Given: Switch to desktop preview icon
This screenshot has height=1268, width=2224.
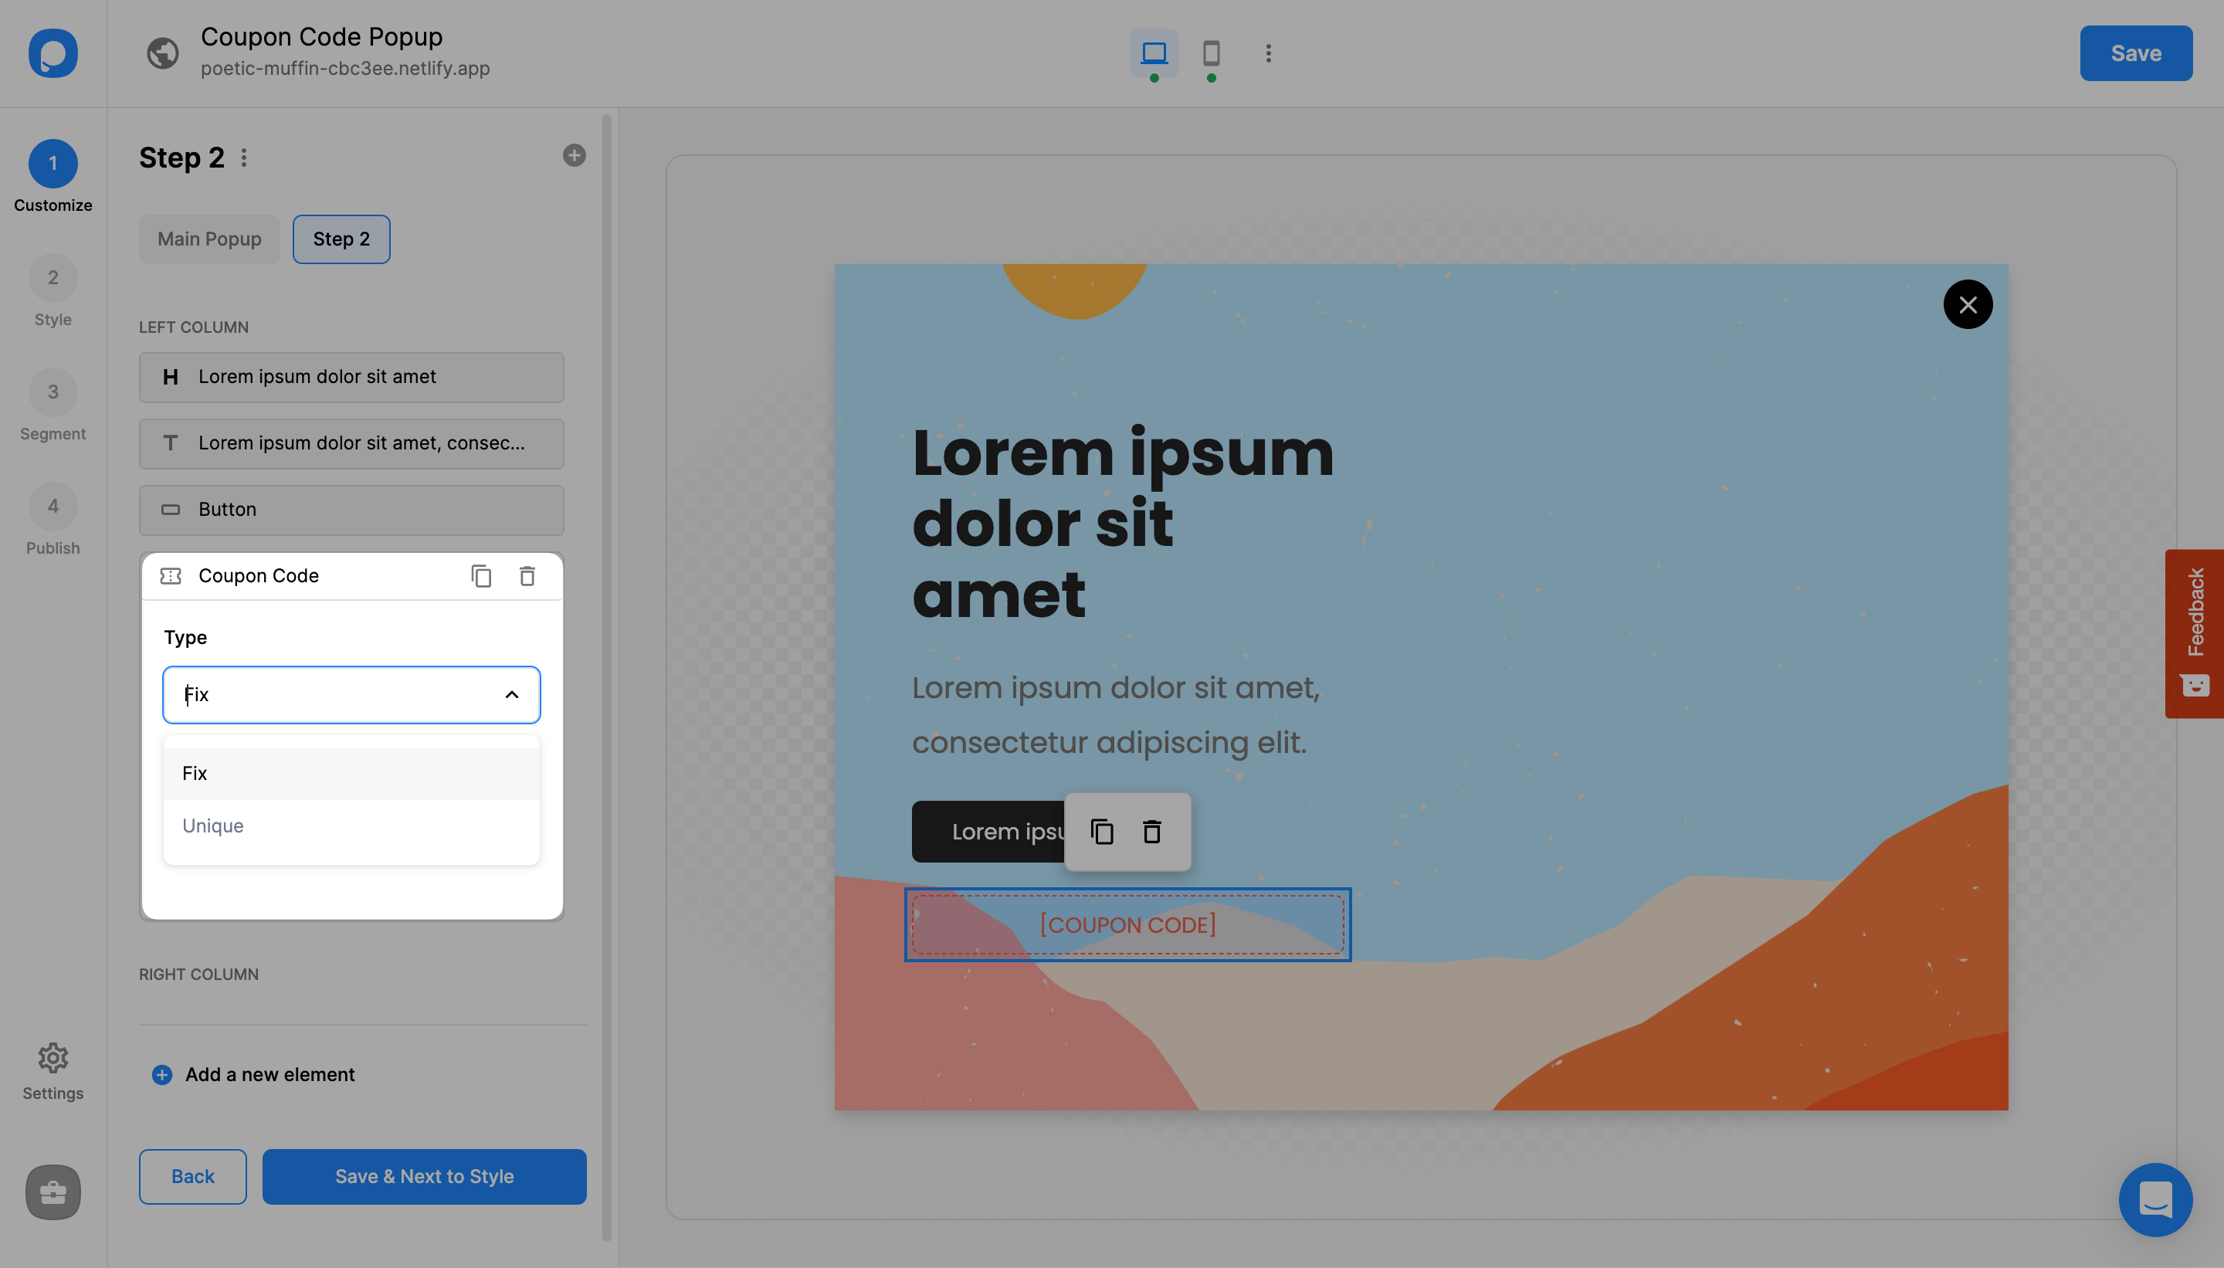Looking at the screenshot, I should [x=1154, y=53].
